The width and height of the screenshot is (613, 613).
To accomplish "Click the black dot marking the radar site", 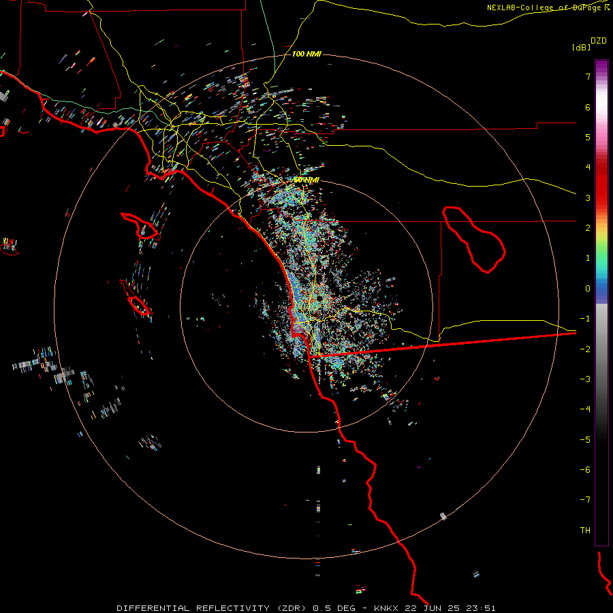I will pos(319,298).
